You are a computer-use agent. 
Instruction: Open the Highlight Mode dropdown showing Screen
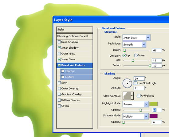pos(136,104)
